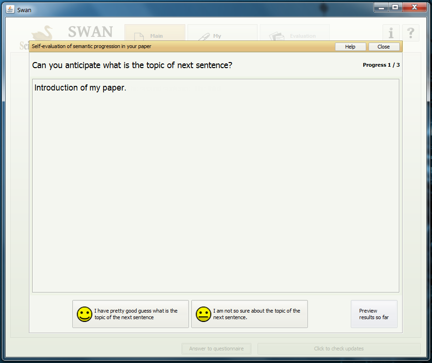432x363 pixels.
Task: Close the self-evaluation panel
Action: [384, 47]
